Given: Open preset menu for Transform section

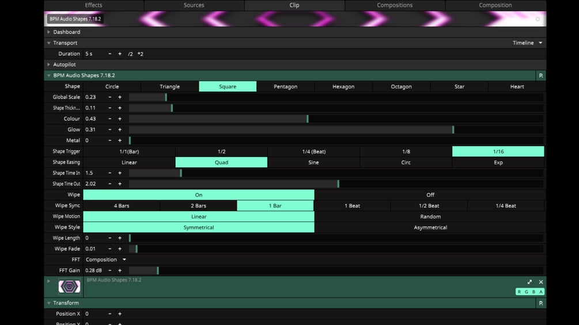Looking at the screenshot, I should click(x=540, y=303).
